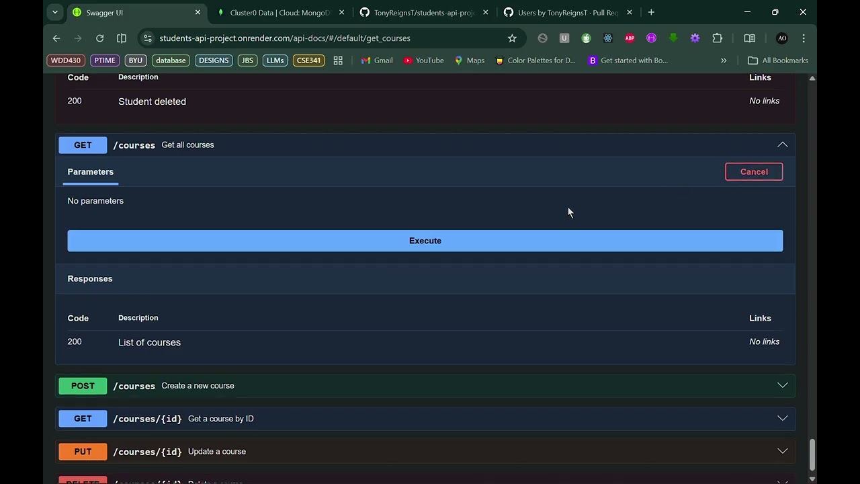Image resolution: width=860 pixels, height=484 pixels.
Task: Select the Parameters tab
Action: (91, 172)
